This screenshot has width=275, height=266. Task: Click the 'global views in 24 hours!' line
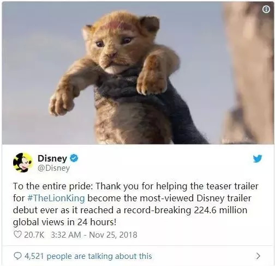pyautogui.click(x=64, y=222)
